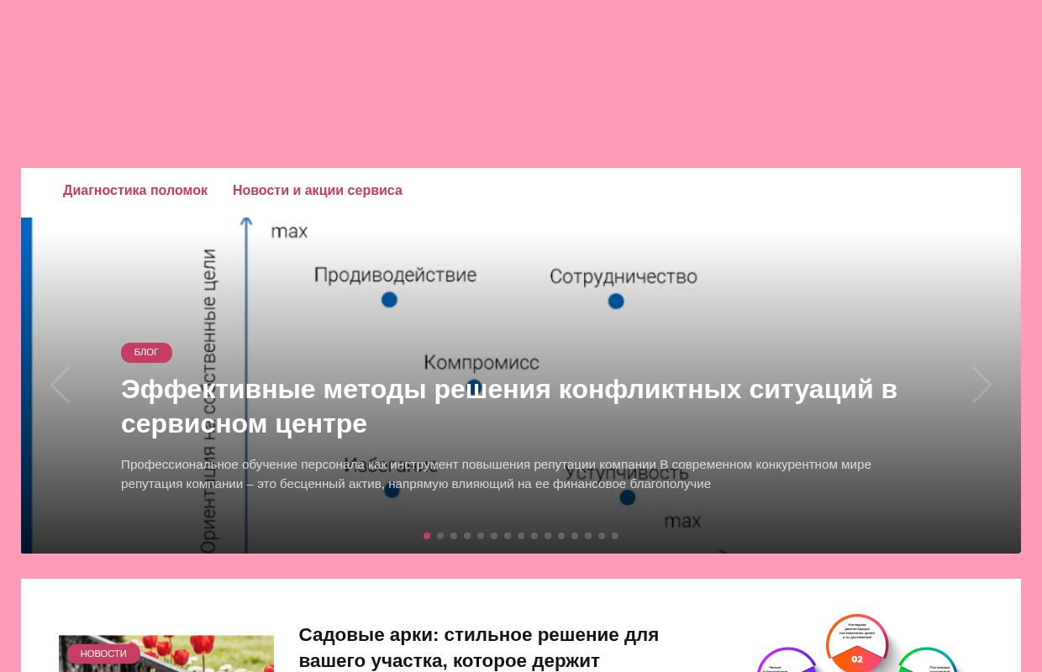Open the Диагностика поломок menu link
This screenshot has height=672, width=1042.
click(x=135, y=191)
